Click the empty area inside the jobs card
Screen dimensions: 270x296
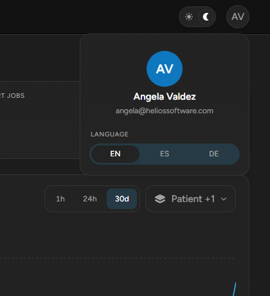coord(40,129)
